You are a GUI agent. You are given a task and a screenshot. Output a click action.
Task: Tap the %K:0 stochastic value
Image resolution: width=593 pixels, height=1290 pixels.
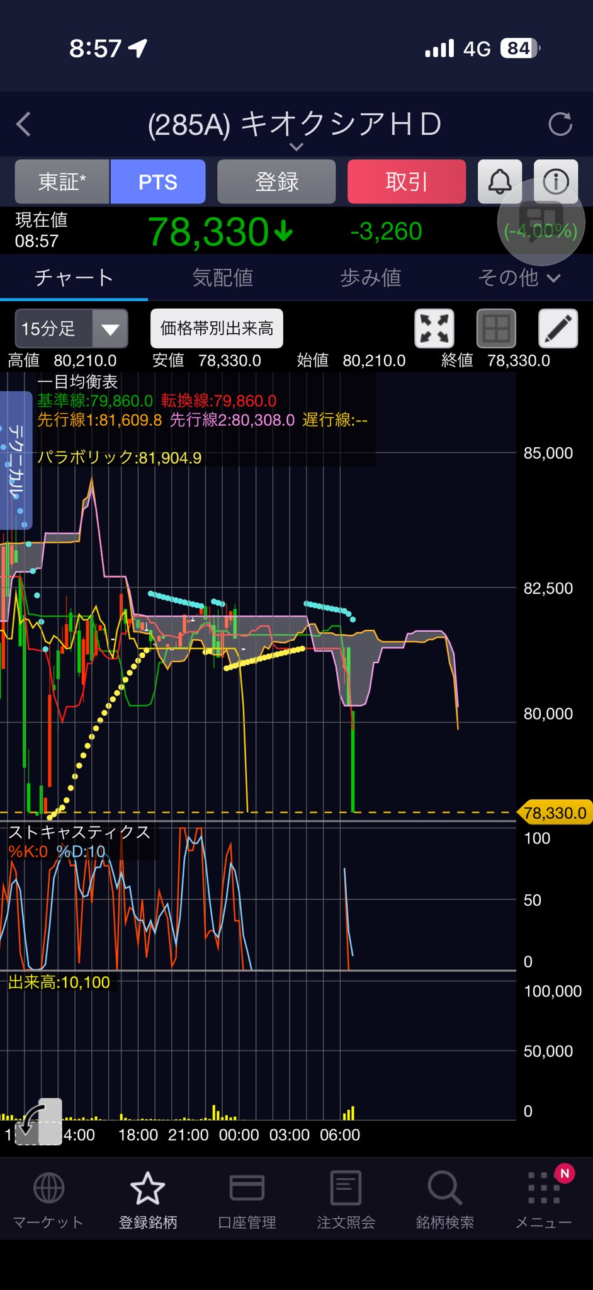click(28, 852)
